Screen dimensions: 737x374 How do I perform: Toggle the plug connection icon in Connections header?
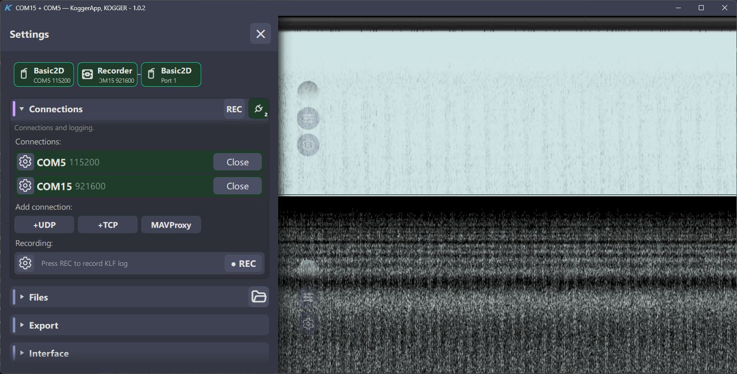[259, 109]
